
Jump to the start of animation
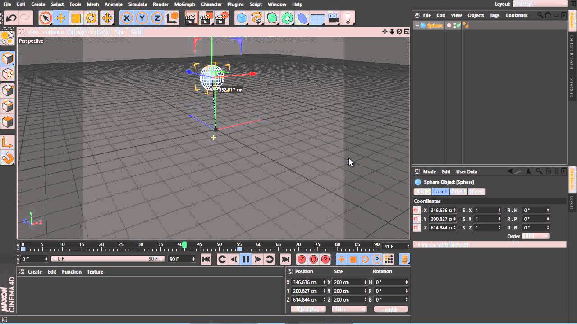[206, 259]
